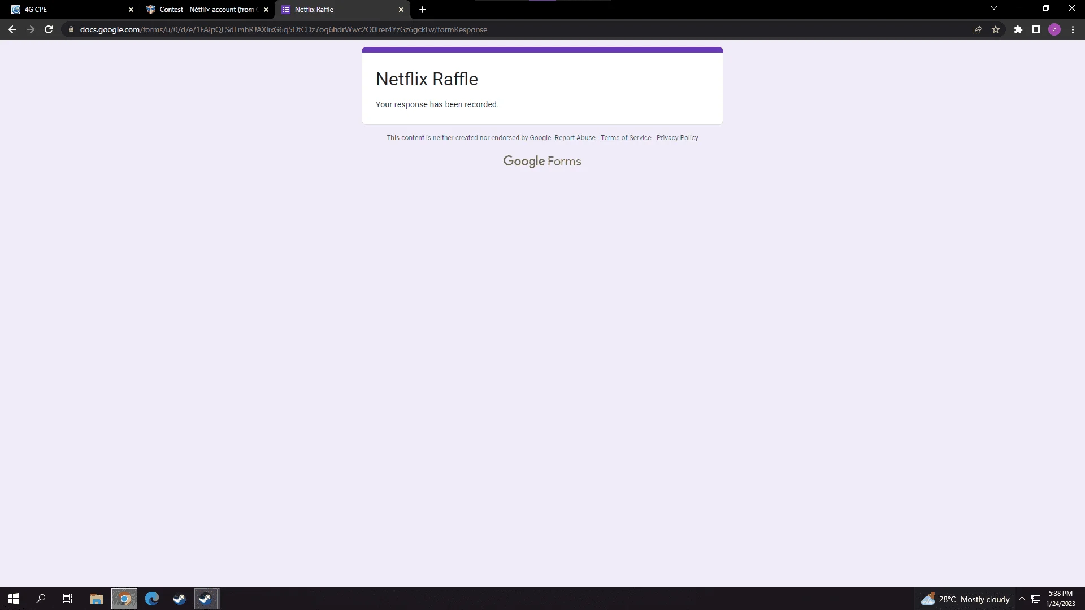Close the Contest Netflix account tab
The image size is (1085, 610).
266,10
